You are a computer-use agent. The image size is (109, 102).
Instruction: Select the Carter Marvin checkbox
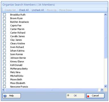(x=4, y=29)
